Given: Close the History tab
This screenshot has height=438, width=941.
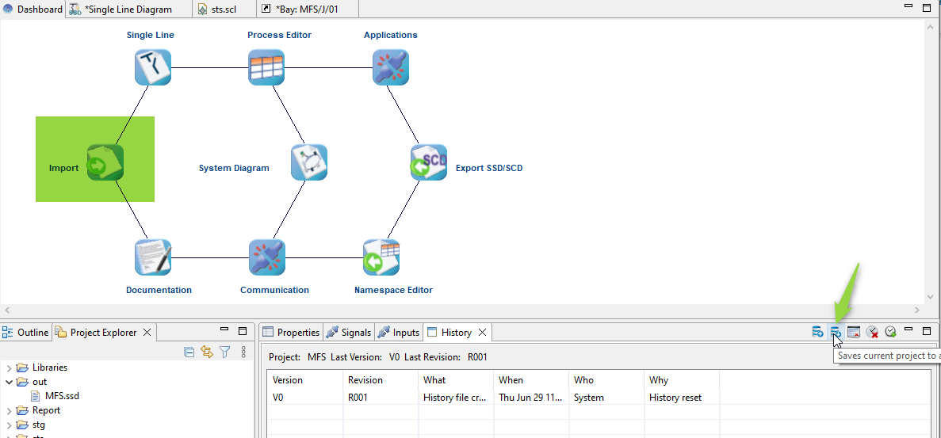Looking at the screenshot, I should click(482, 333).
